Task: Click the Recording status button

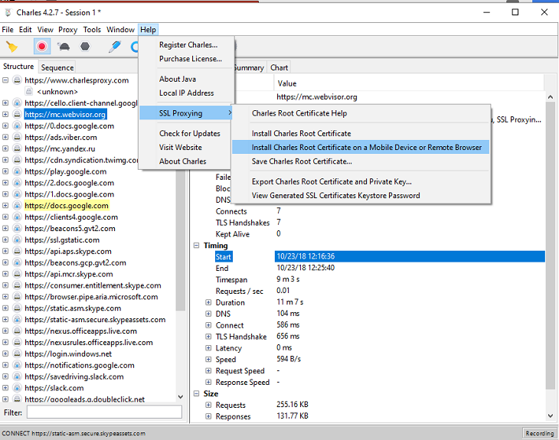Action: (x=539, y=433)
